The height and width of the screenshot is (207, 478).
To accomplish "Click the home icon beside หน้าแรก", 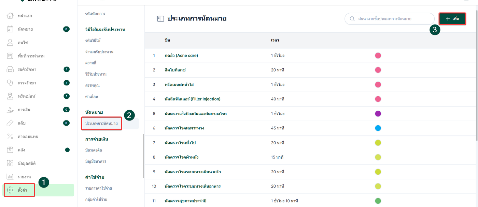I will point(10,16).
